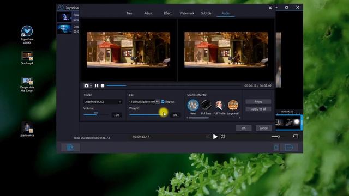Viewport: 349px width, 196px height.
Task: Select the Soul.mp4 desktop file
Action: 27,58
